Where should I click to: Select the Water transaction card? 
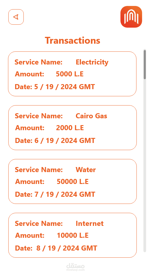[72, 181]
